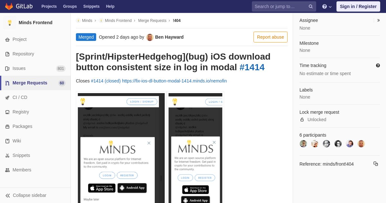The width and height of the screenshot is (386, 203).
Task: Open the fix-ios-dl-button-modal minds.io link
Action: (174, 81)
